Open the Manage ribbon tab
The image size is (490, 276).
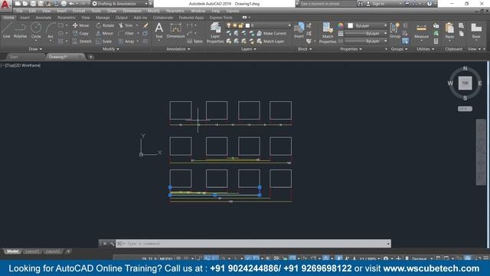103,18
